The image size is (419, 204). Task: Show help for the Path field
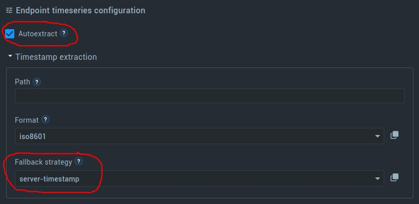coord(37,82)
